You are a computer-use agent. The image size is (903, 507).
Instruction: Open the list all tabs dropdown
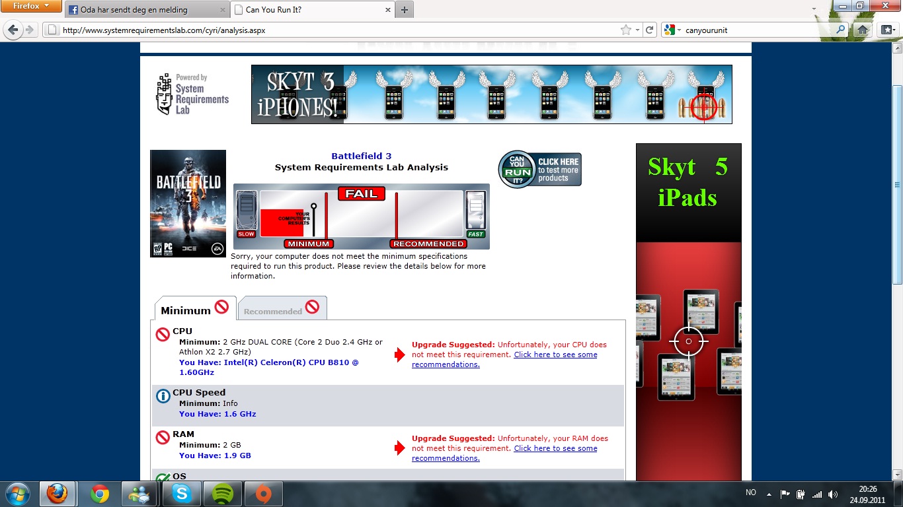coord(814,10)
